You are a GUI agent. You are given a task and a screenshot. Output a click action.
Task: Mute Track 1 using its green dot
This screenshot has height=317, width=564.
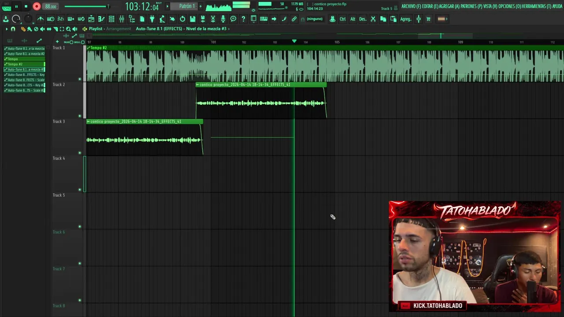[80, 79]
